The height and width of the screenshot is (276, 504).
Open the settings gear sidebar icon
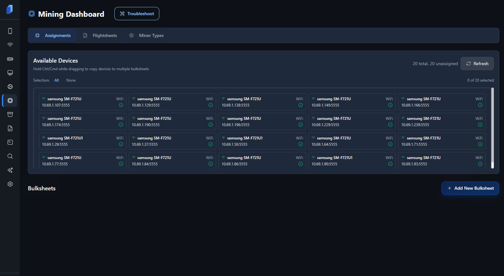(10, 184)
